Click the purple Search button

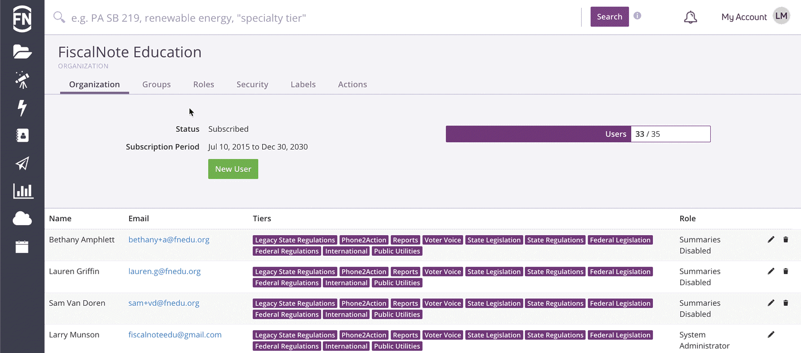(610, 17)
